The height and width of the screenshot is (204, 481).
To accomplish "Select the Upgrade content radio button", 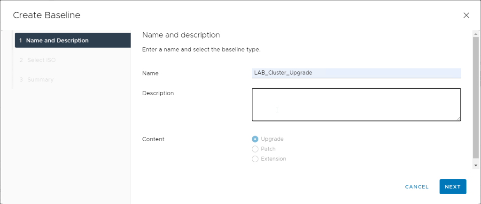I will (255, 139).
